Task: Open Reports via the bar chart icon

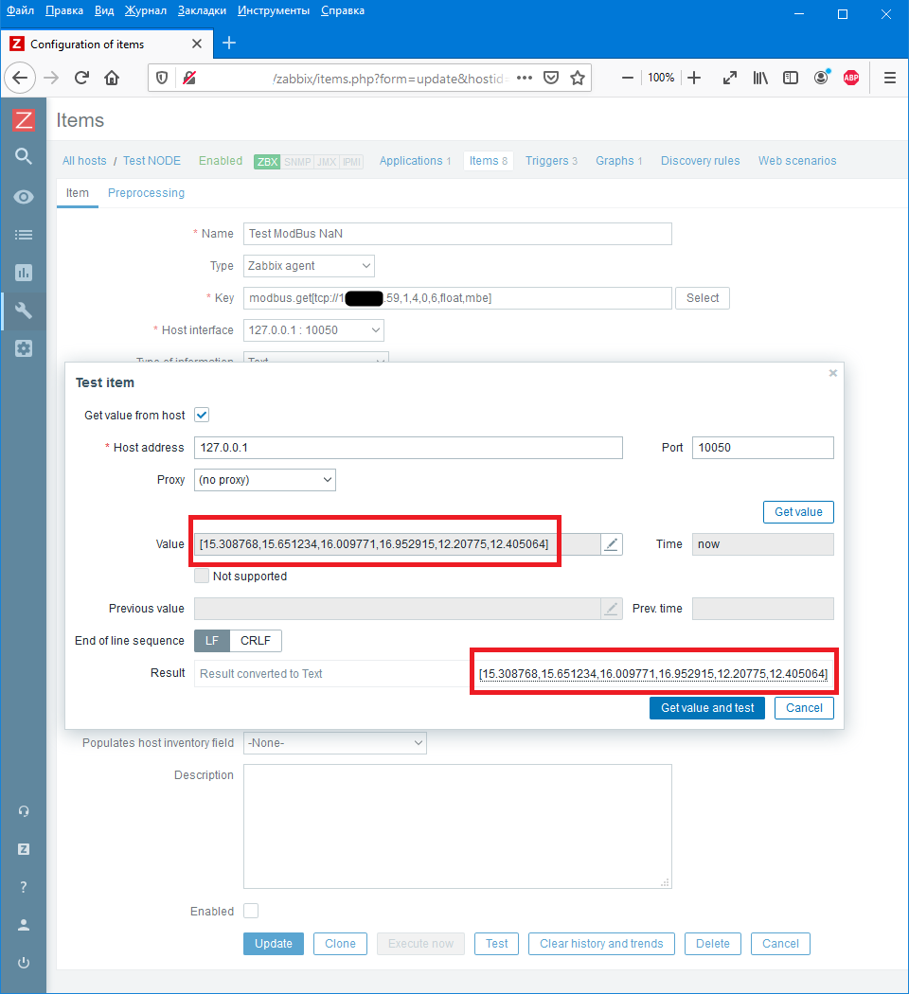Action: (24, 273)
